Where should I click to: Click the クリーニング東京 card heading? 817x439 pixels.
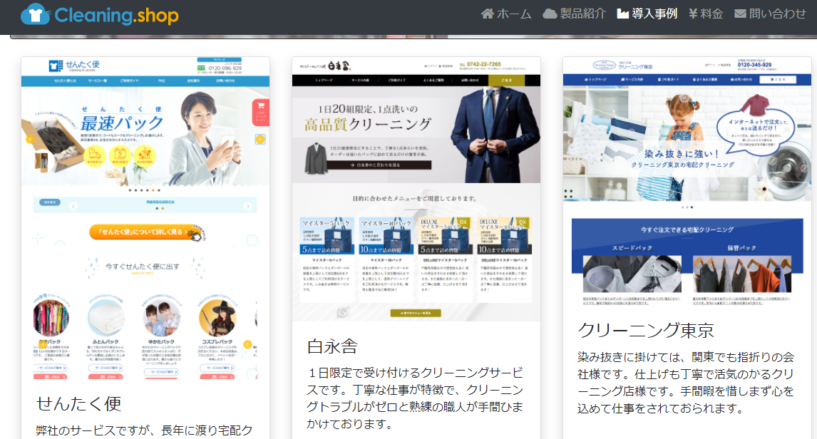[646, 330]
